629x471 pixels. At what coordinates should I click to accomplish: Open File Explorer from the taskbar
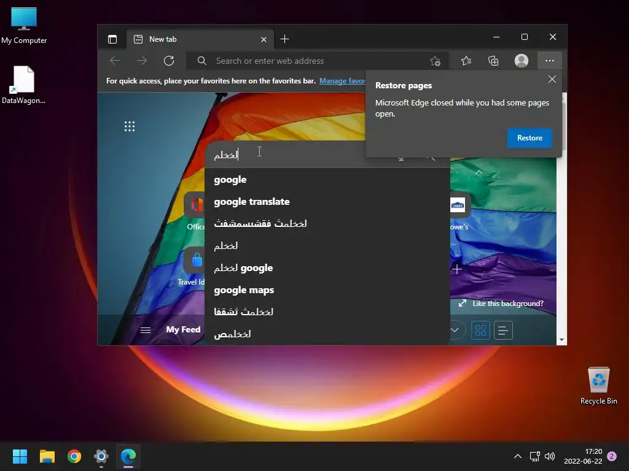click(x=47, y=456)
